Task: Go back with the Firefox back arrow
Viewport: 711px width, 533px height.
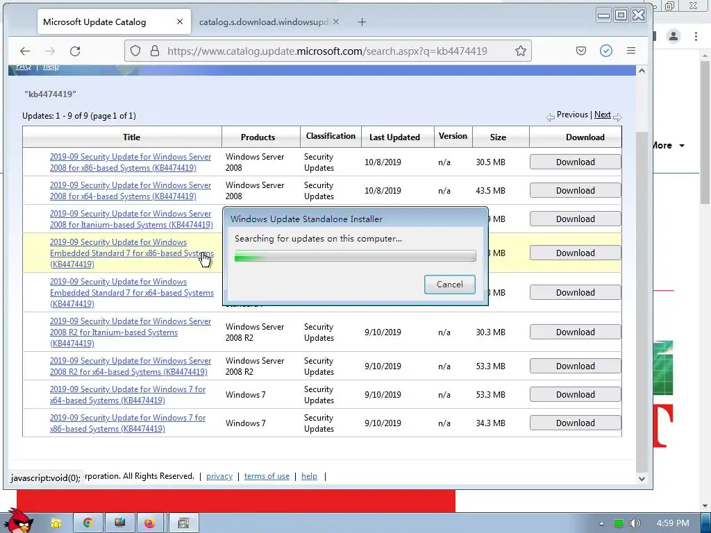Action: click(x=25, y=51)
